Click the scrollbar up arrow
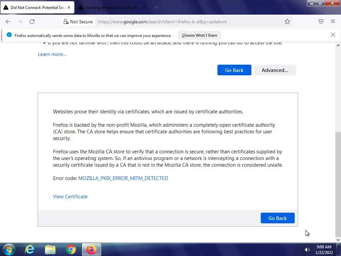 [x=338, y=45]
